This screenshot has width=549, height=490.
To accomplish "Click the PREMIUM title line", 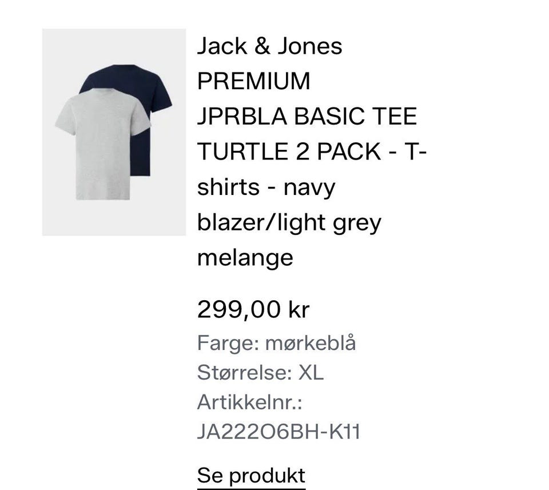I will (x=253, y=81).
